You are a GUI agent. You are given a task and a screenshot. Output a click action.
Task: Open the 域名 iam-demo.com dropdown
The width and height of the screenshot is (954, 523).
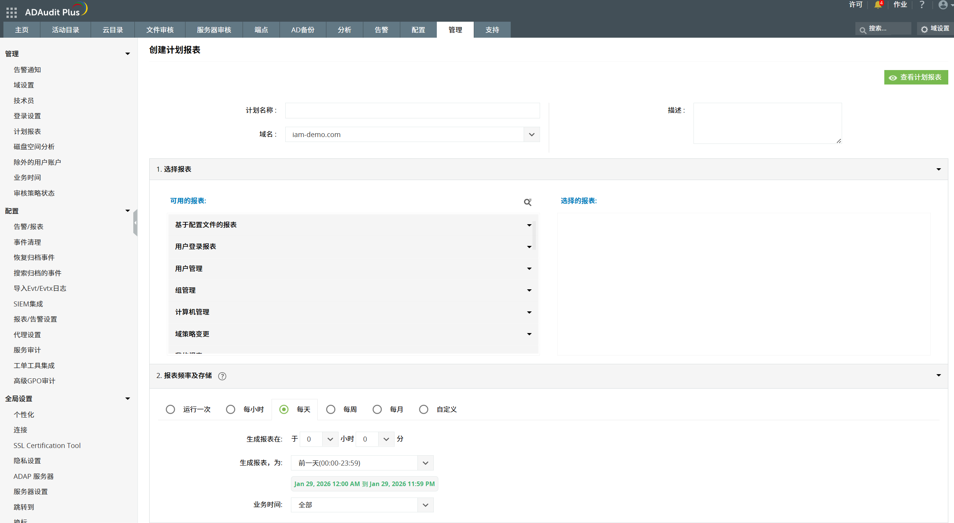(532, 134)
